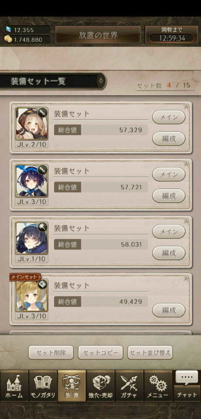Click 編成 for the 49,429 set
The width and height of the screenshot is (201, 419).
[x=169, y=310]
